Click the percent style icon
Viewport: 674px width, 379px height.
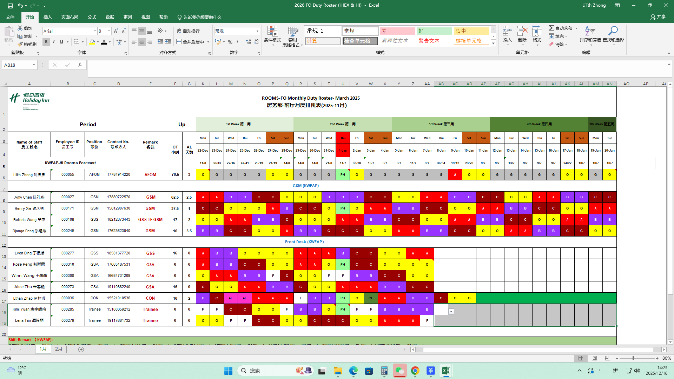[x=230, y=42]
